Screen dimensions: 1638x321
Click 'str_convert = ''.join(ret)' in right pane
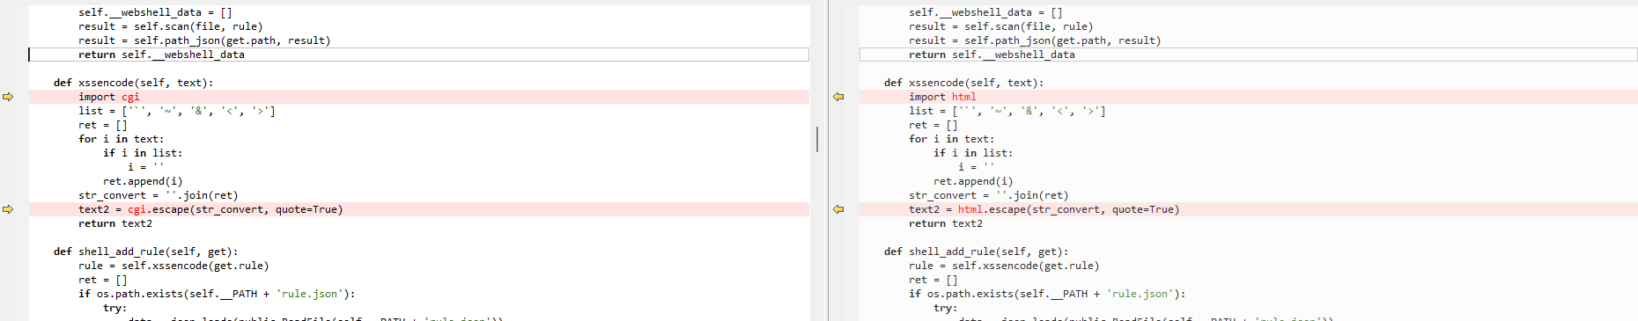coord(989,195)
